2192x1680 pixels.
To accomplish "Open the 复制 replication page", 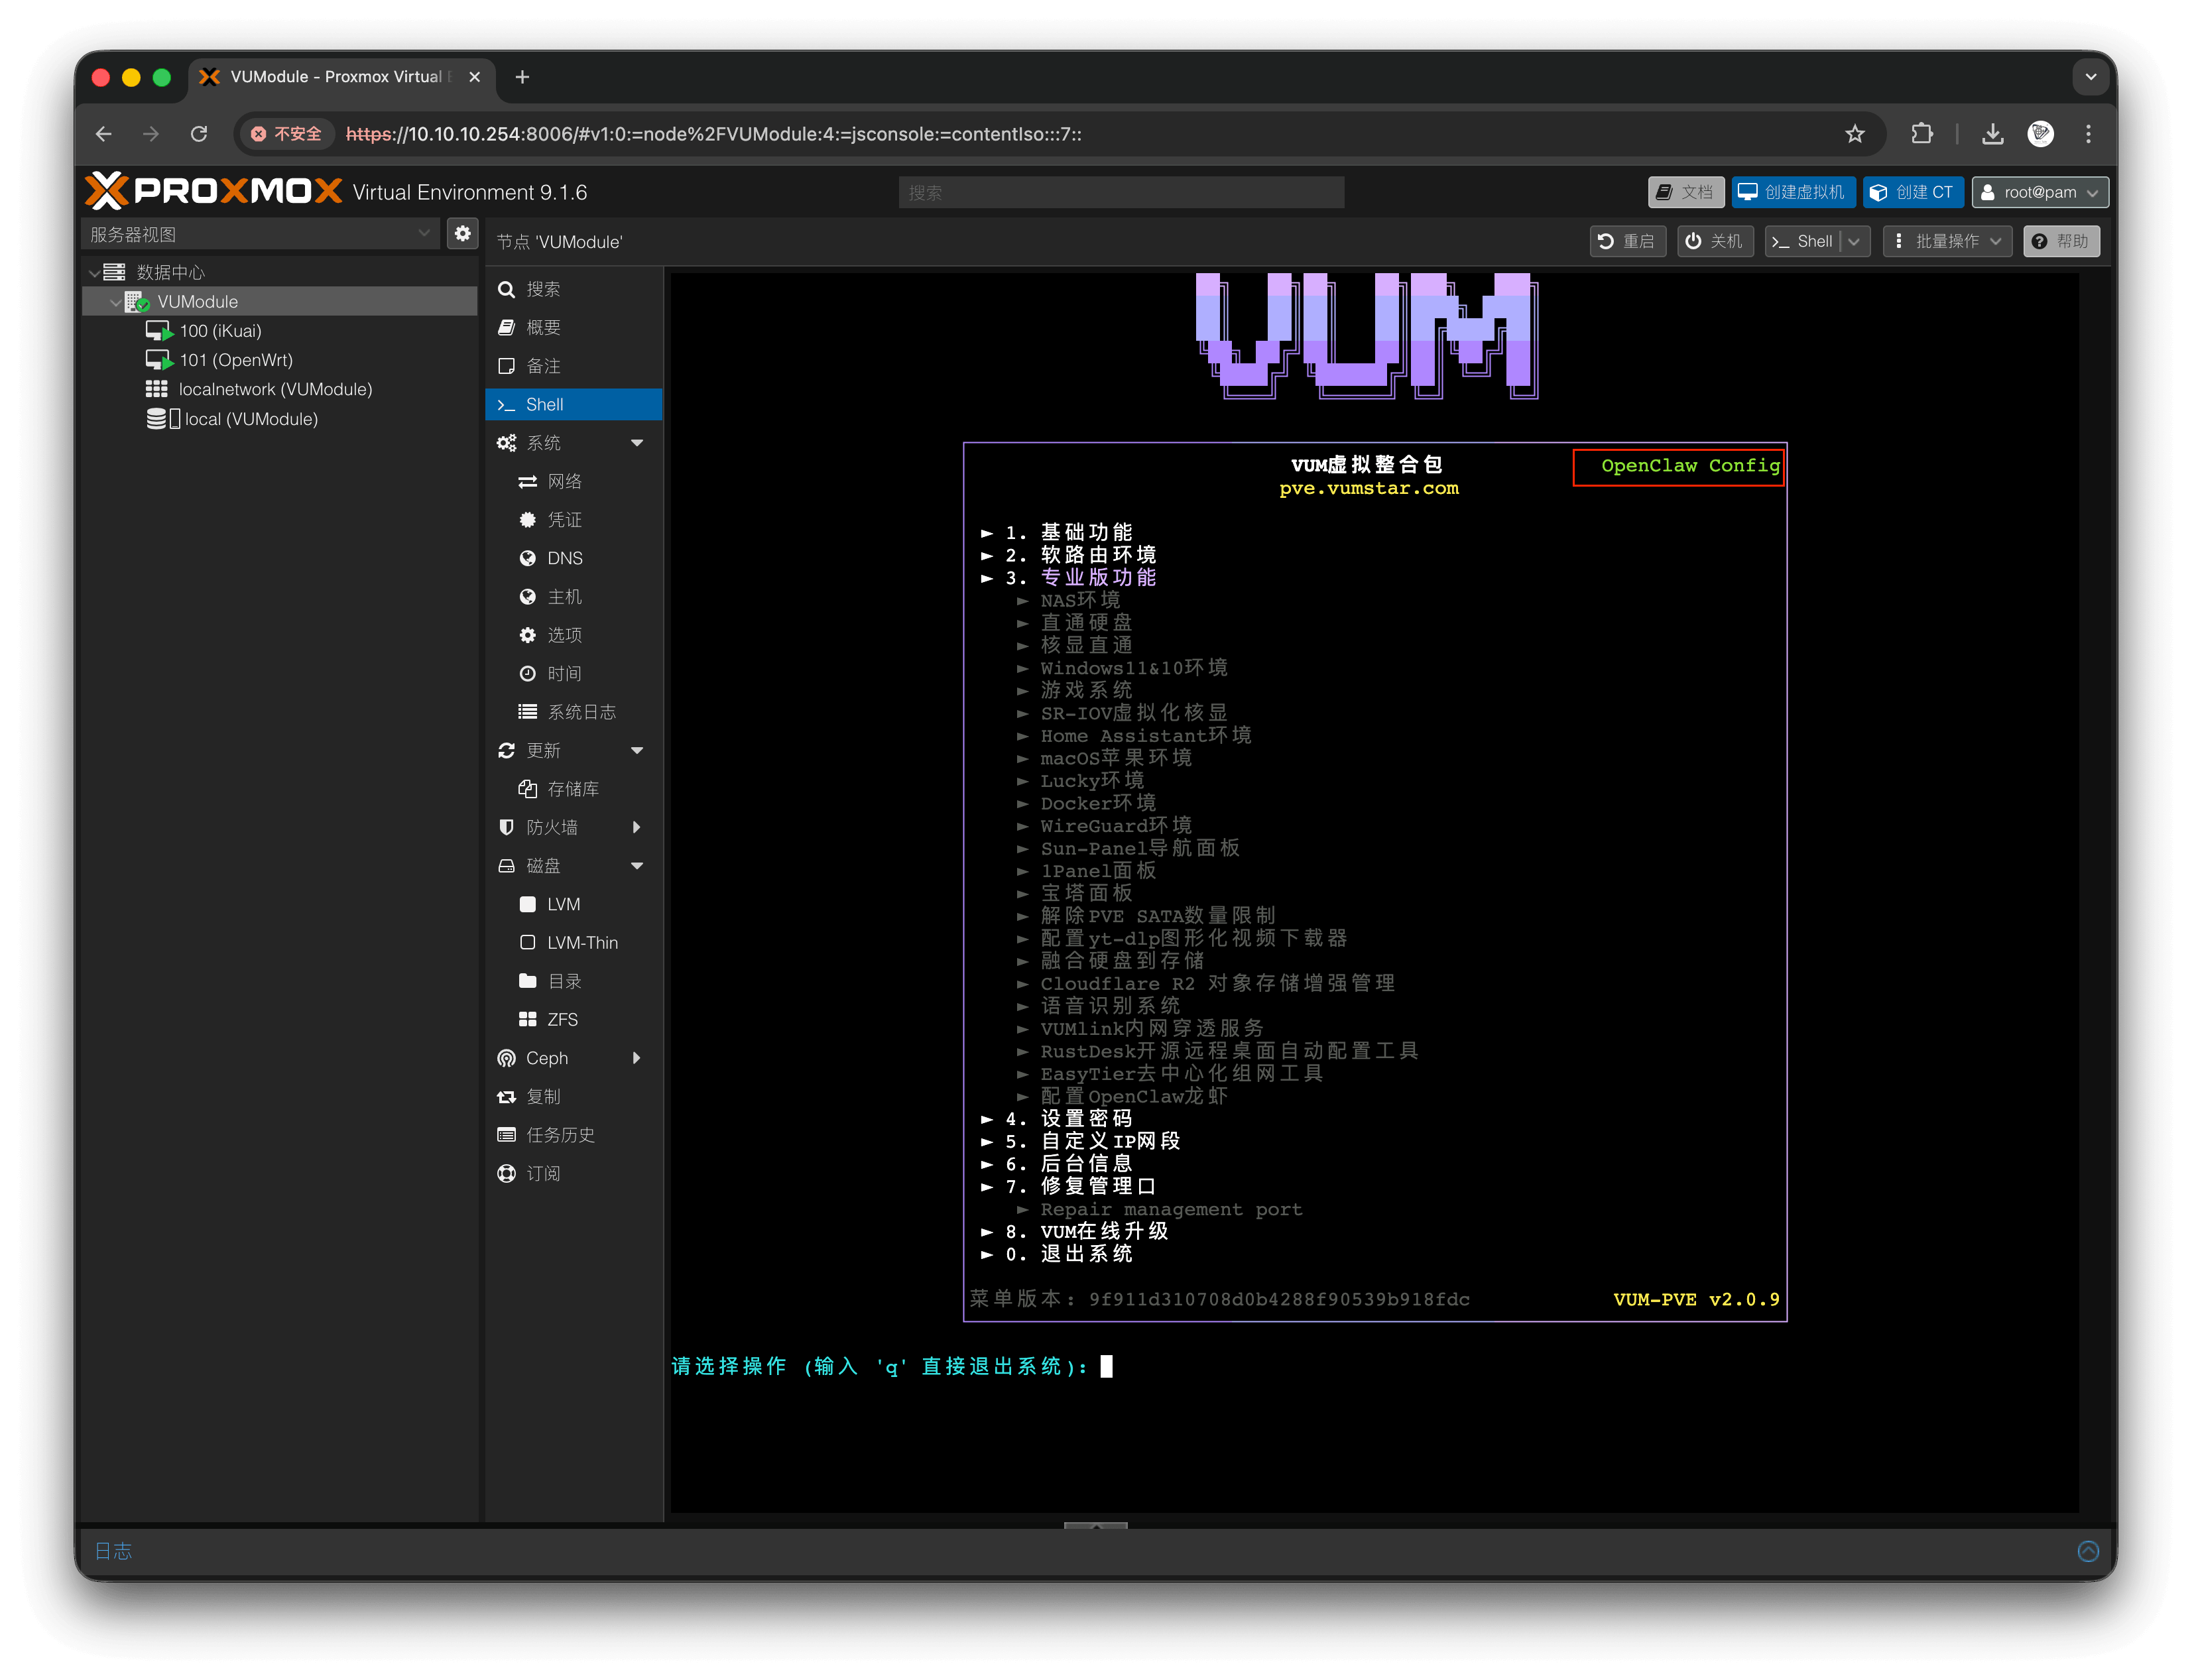I will (x=574, y=1097).
